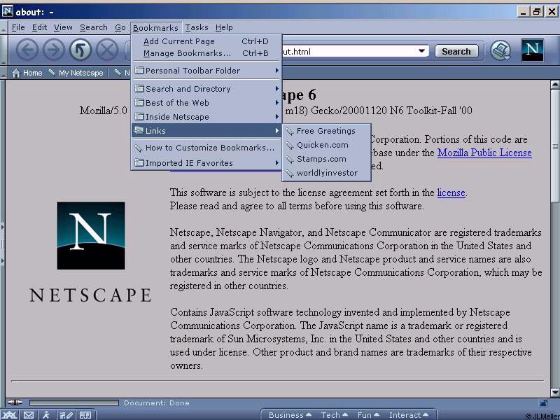Open the Interact taskbar popup
The height and width of the screenshot is (420, 560).
pyautogui.click(x=409, y=415)
